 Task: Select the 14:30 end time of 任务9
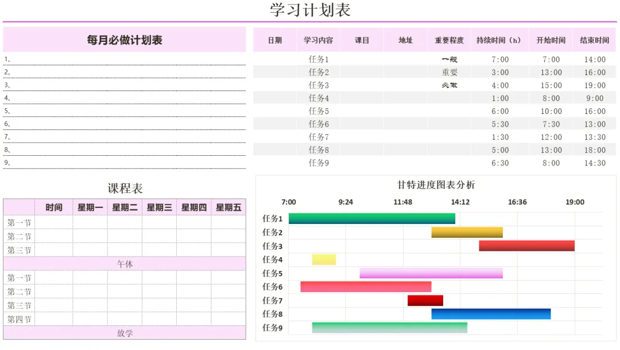pyautogui.click(x=595, y=163)
